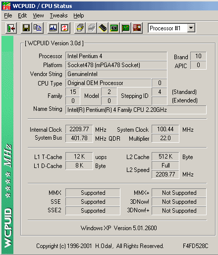Click the red refresh arrows icon

[64, 28]
